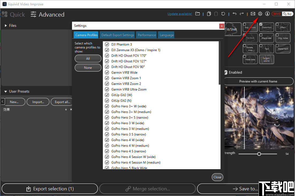Select the Rotate, crop tile
This screenshot has width=295, height=196.
[x=250, y=49]
